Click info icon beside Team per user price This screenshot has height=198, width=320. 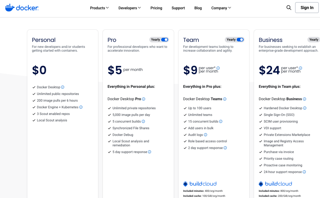218,68
